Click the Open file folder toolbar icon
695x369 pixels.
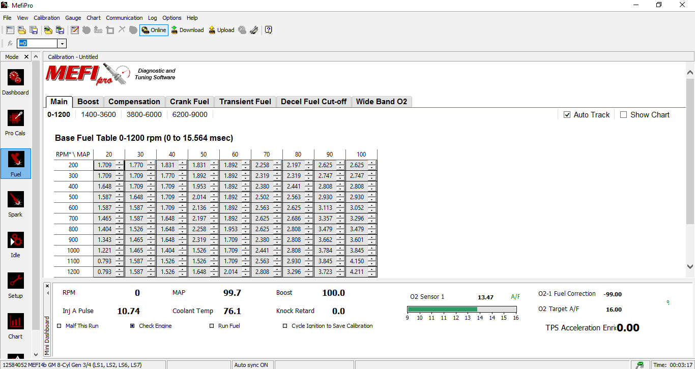[x=22, y=30]
